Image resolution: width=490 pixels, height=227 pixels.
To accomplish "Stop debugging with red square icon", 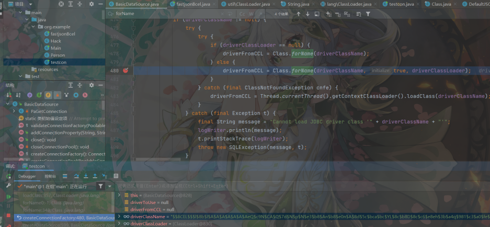I will click(x=9, y=215).
